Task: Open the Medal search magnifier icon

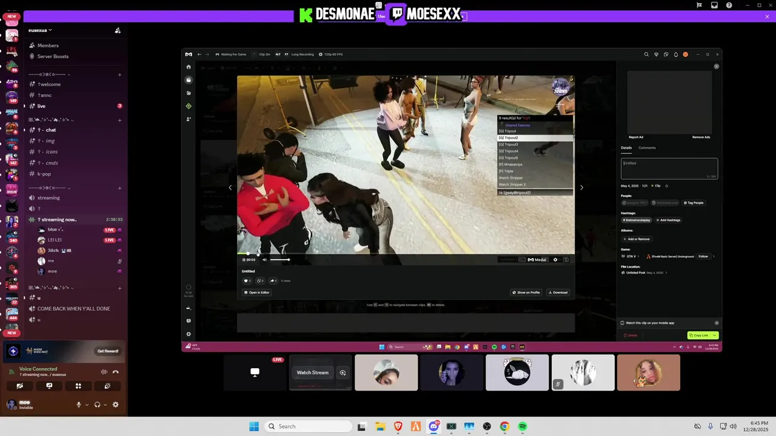Action: (646, 54)
